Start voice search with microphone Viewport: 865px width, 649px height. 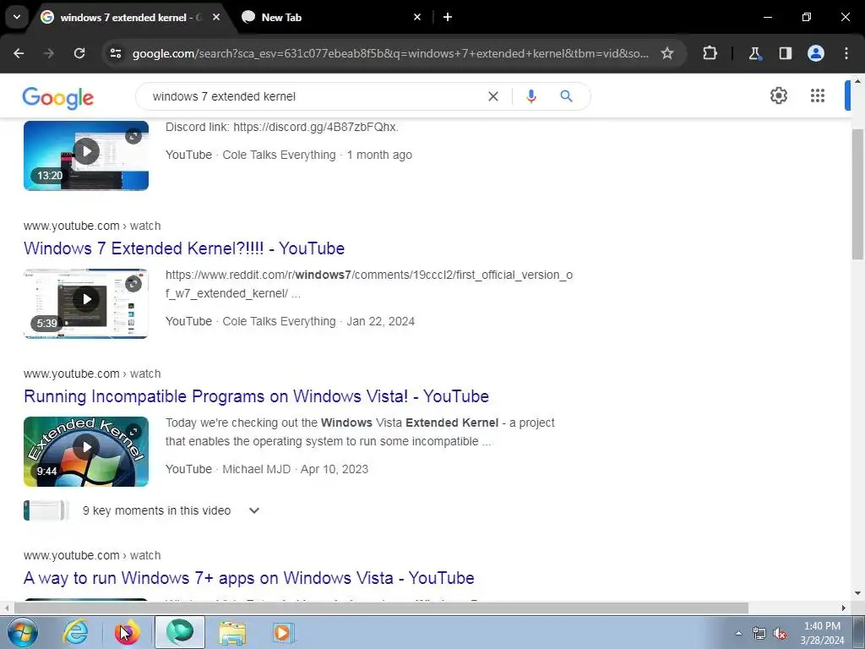[530, 96]
